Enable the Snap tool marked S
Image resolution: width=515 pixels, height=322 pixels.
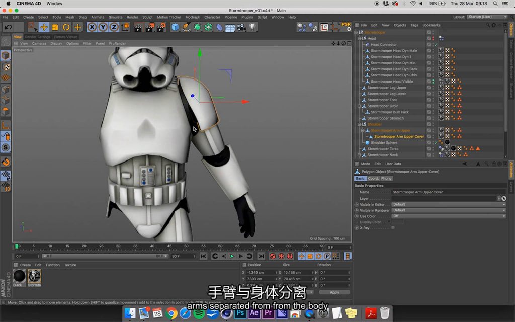pos(6,147)
